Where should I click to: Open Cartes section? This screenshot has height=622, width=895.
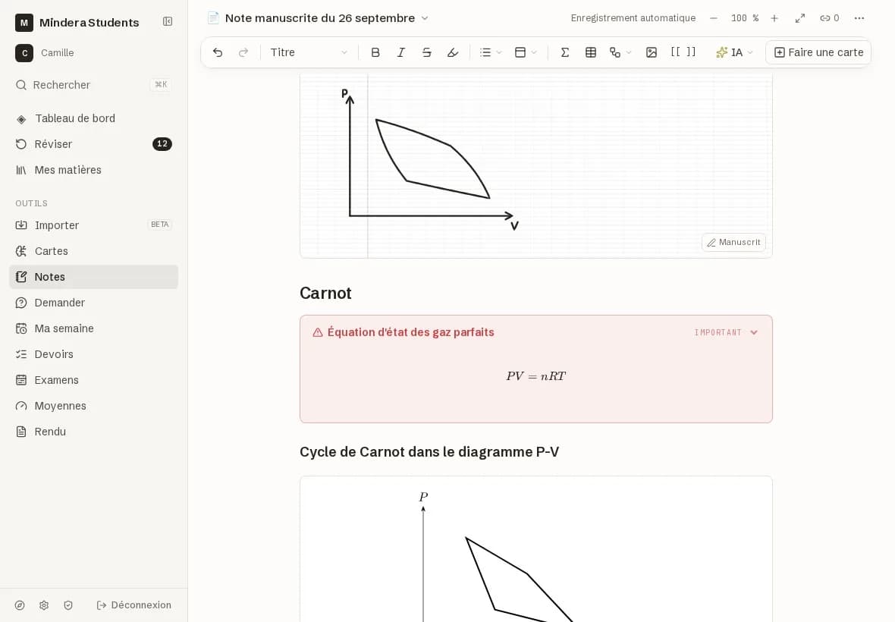tap(93, 251)
